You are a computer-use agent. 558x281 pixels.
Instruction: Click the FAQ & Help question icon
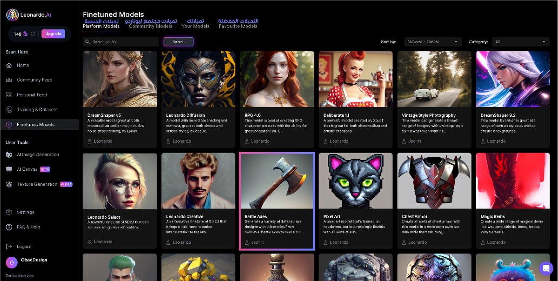click(9, 227)
